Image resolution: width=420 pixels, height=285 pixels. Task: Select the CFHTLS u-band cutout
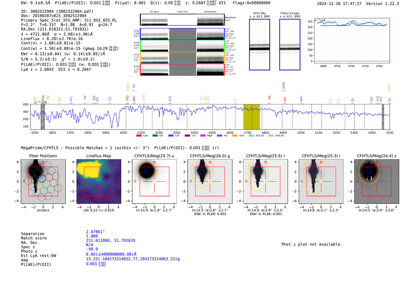click(154, 181)
